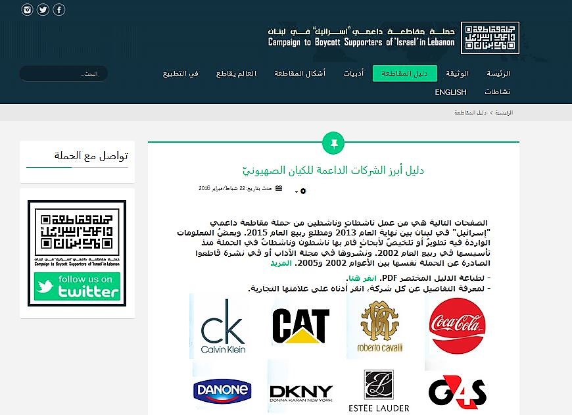572x415 pixels.
Task: Focus the البحث search field
Action: point(64,74)
